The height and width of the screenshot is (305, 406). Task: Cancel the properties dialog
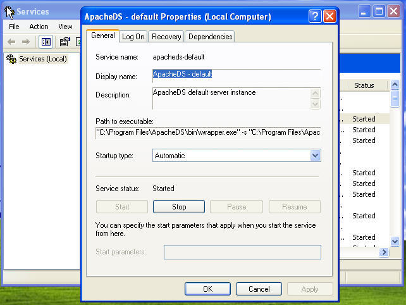click(259, 289)
